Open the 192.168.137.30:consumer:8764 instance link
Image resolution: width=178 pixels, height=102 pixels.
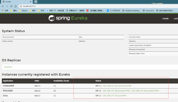tap(117, 86)
